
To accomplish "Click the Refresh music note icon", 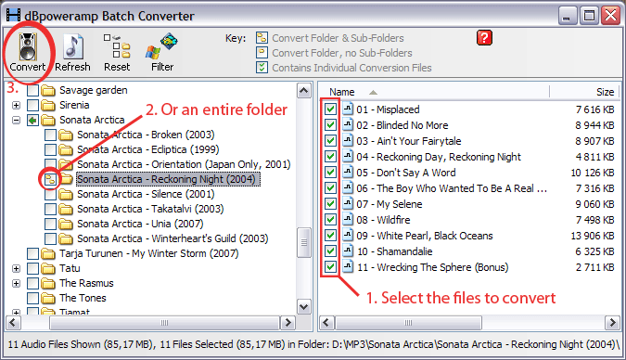I will click(73, 46).
